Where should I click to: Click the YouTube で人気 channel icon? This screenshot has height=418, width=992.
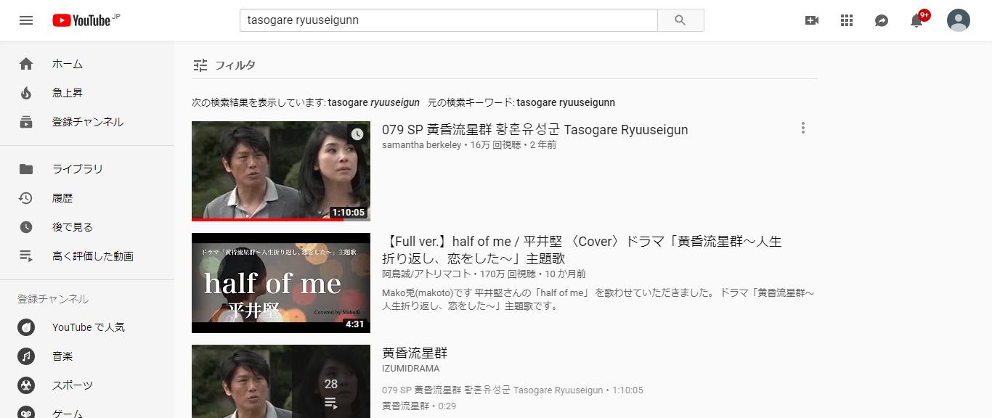click(26, 327)
